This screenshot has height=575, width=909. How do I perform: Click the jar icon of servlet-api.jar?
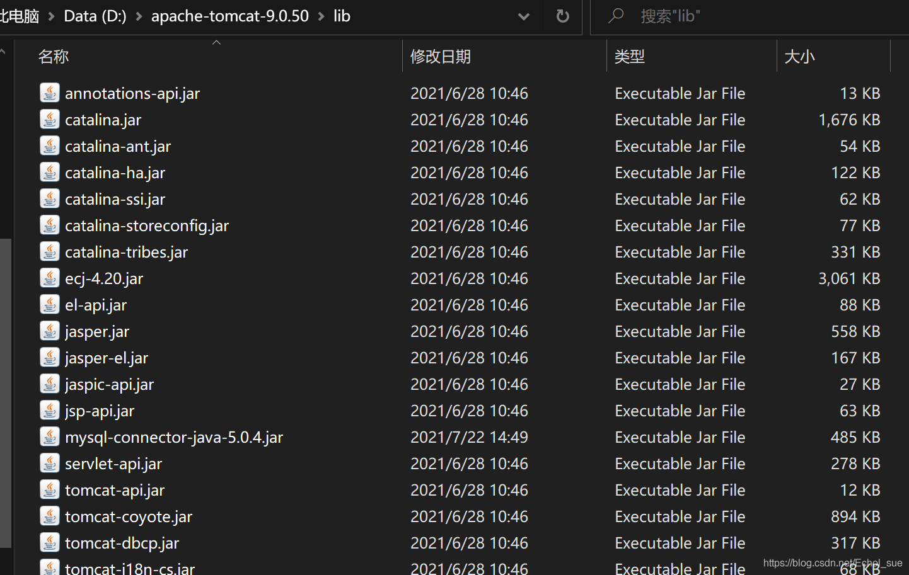(x=50, y=463)
